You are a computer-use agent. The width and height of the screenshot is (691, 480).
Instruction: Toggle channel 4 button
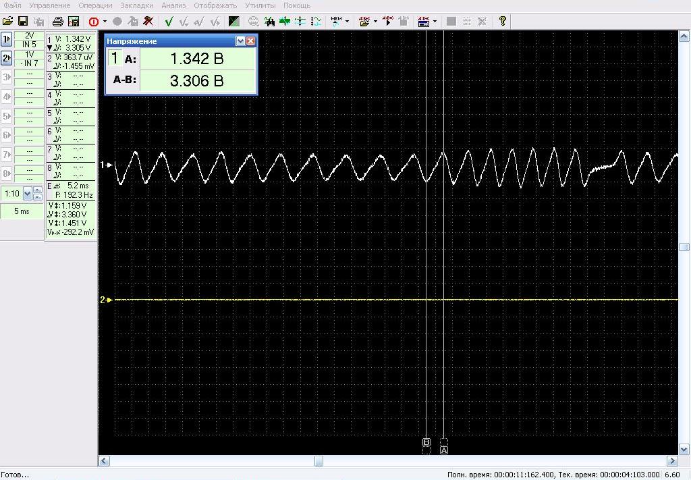pos(6,97)
